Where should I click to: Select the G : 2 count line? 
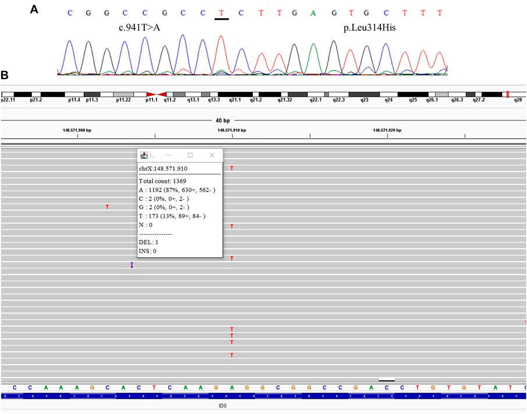tap(164, 208)
